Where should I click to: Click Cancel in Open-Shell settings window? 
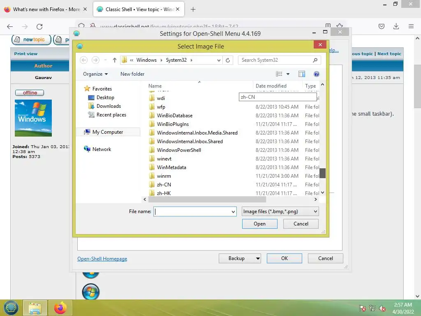pos(326,258)
